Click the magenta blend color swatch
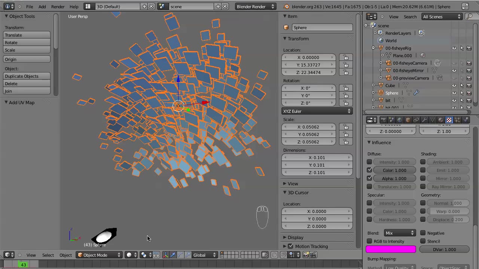The image size is (479, 269). tap(391, 249)
